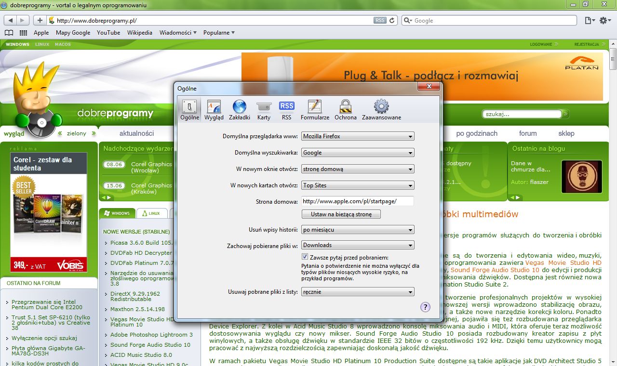This screenshot has width=617, height=366.
Task: Switch to the WINDOWS software tab
Action: coord(117,213)
